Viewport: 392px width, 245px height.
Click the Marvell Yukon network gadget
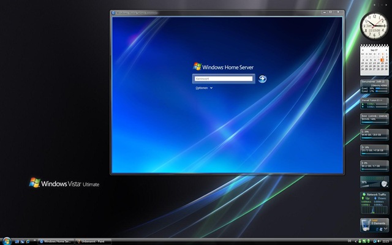click(x=374, y=104)
